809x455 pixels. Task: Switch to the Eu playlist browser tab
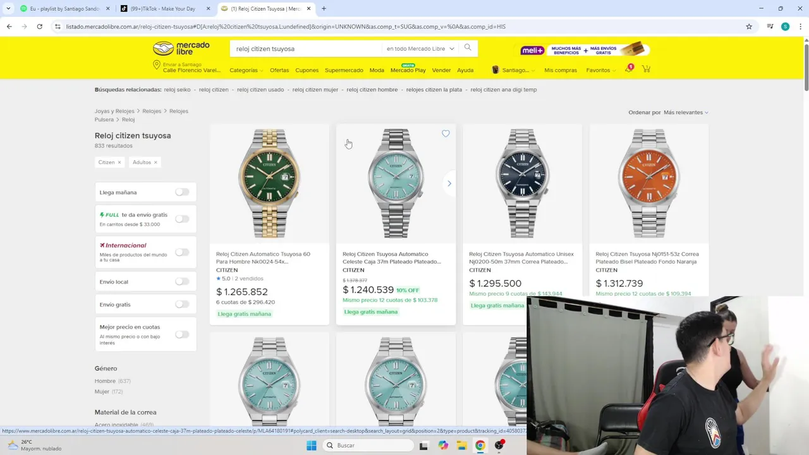click(64, 9)
